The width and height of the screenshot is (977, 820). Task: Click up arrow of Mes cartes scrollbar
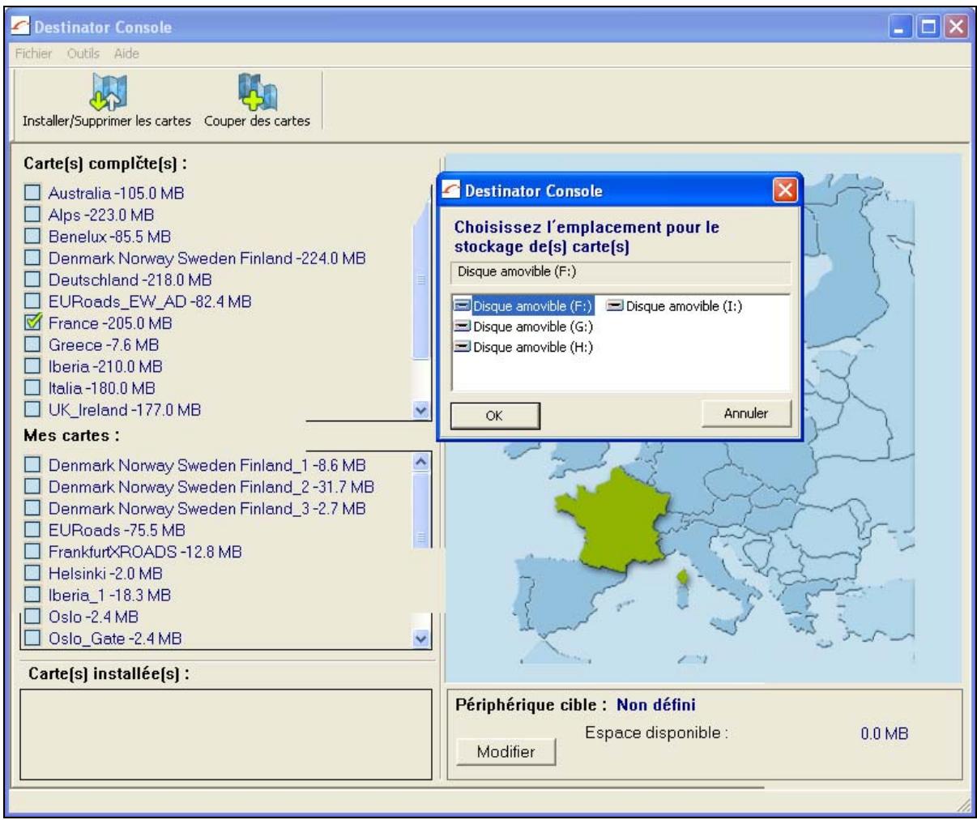[x=420, y=460]
